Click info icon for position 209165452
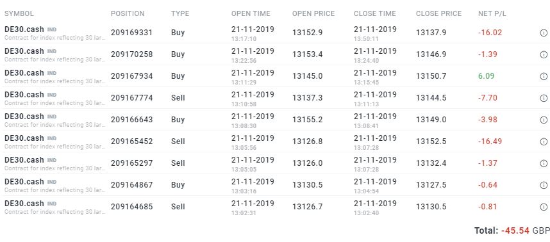This screenshot has height=242, width=550. coord(544,142)
